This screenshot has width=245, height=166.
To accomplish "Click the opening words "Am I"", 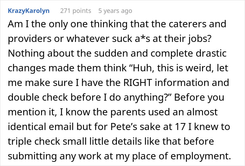I will click(16, 25).
